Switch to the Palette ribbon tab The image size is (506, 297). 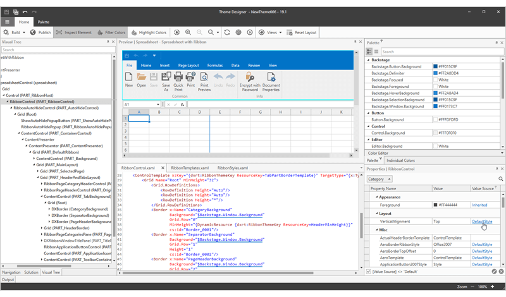(x=44, y=21)
